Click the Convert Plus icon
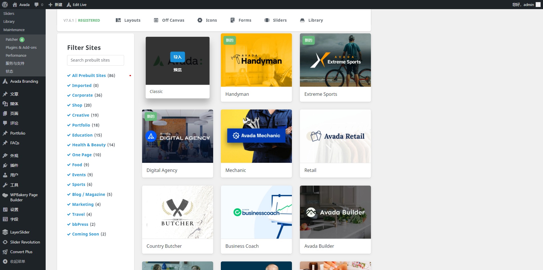 (5, 252)
